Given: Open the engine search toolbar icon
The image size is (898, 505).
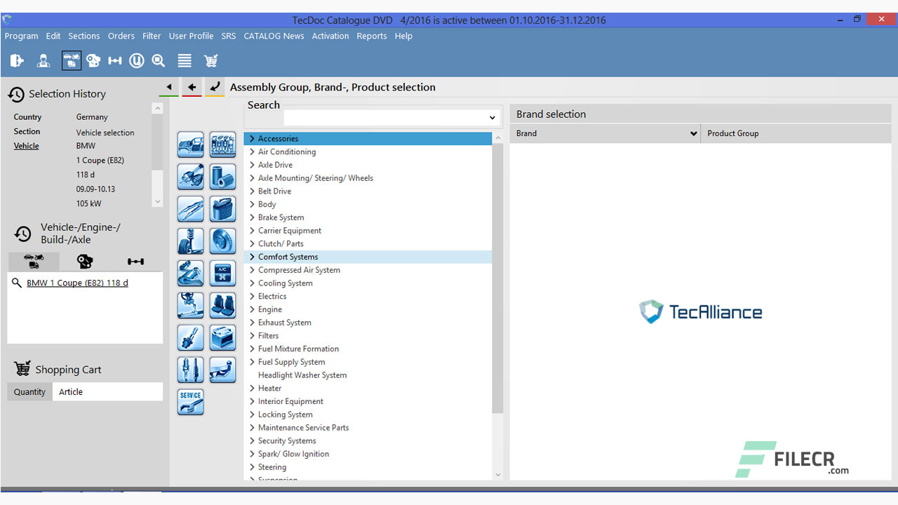Looking at the screenshot, I should point(93,61).
